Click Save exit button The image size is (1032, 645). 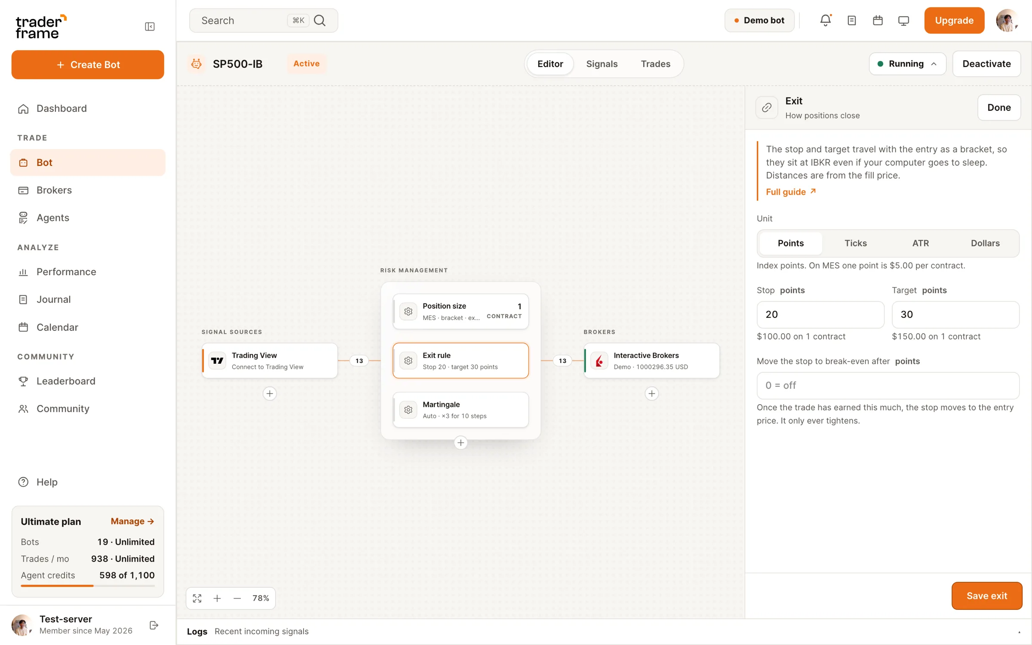[x=987, y=596]
